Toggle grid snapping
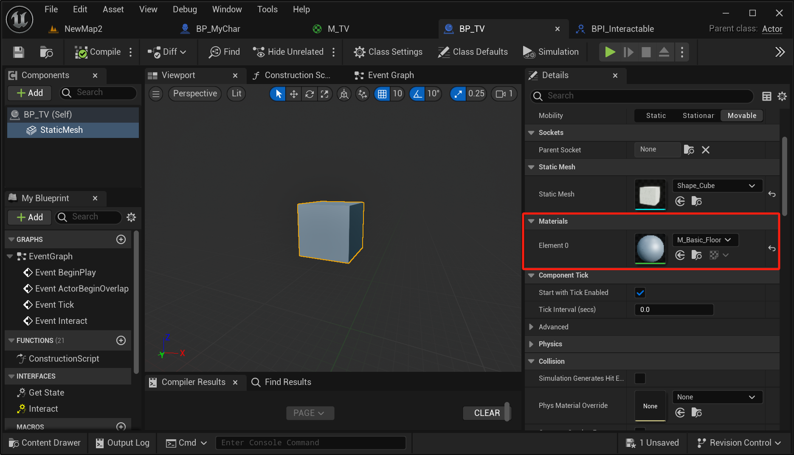Screen dimensions: 794x455 click(x=382, y=94)
